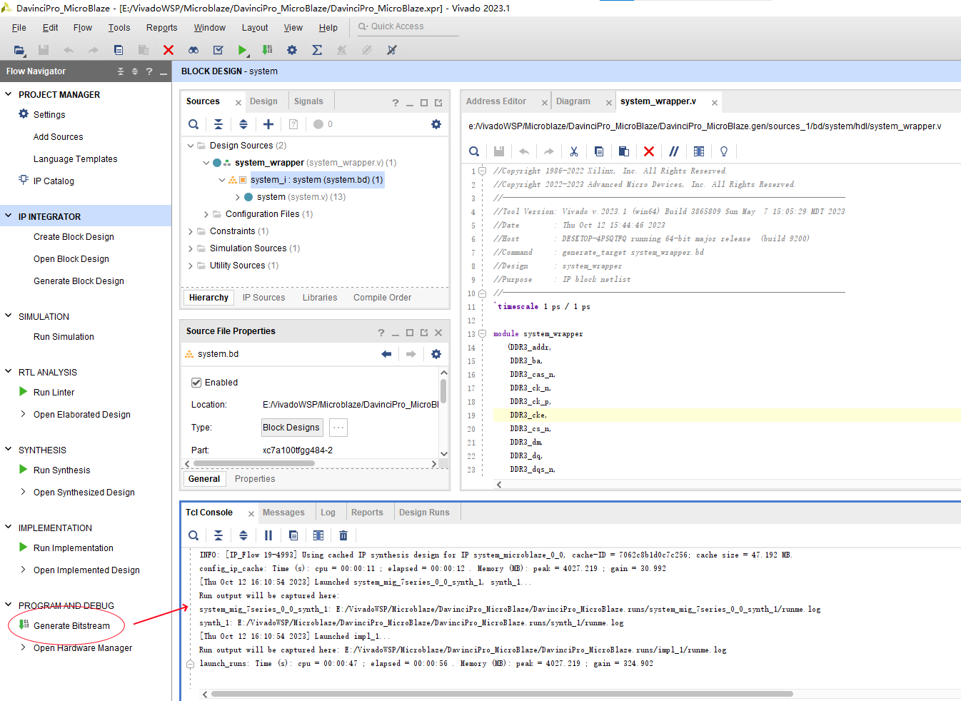961x701 pixels.
Task: Collapse the IP INTEGRATOR section
Action: (x=9, y=216)
